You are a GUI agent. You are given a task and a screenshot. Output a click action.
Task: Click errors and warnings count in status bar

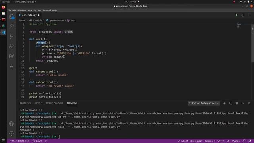(x=37, y=141)
